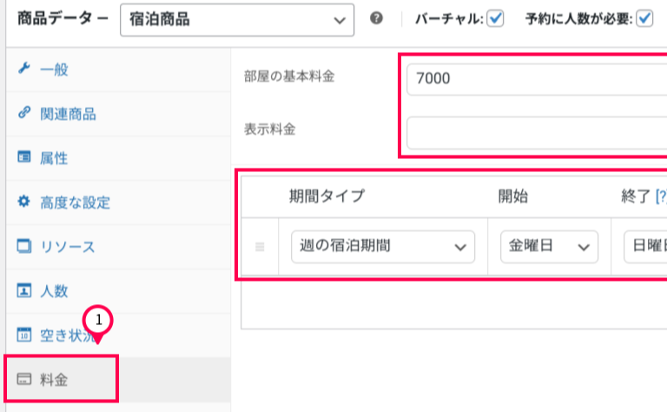
Task: Open the 宿泊商品 product type dropdown
Action: click(237, 19)
